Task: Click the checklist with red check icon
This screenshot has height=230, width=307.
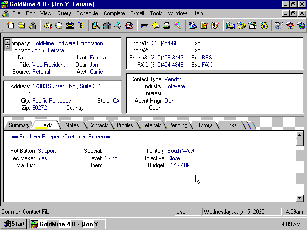Action: click(x=204, y=25)
